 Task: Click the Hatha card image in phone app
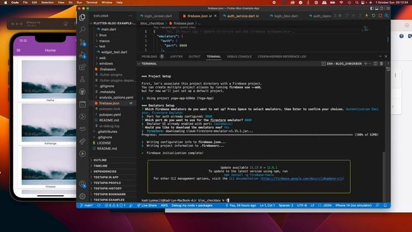click(x=49, y=79)
